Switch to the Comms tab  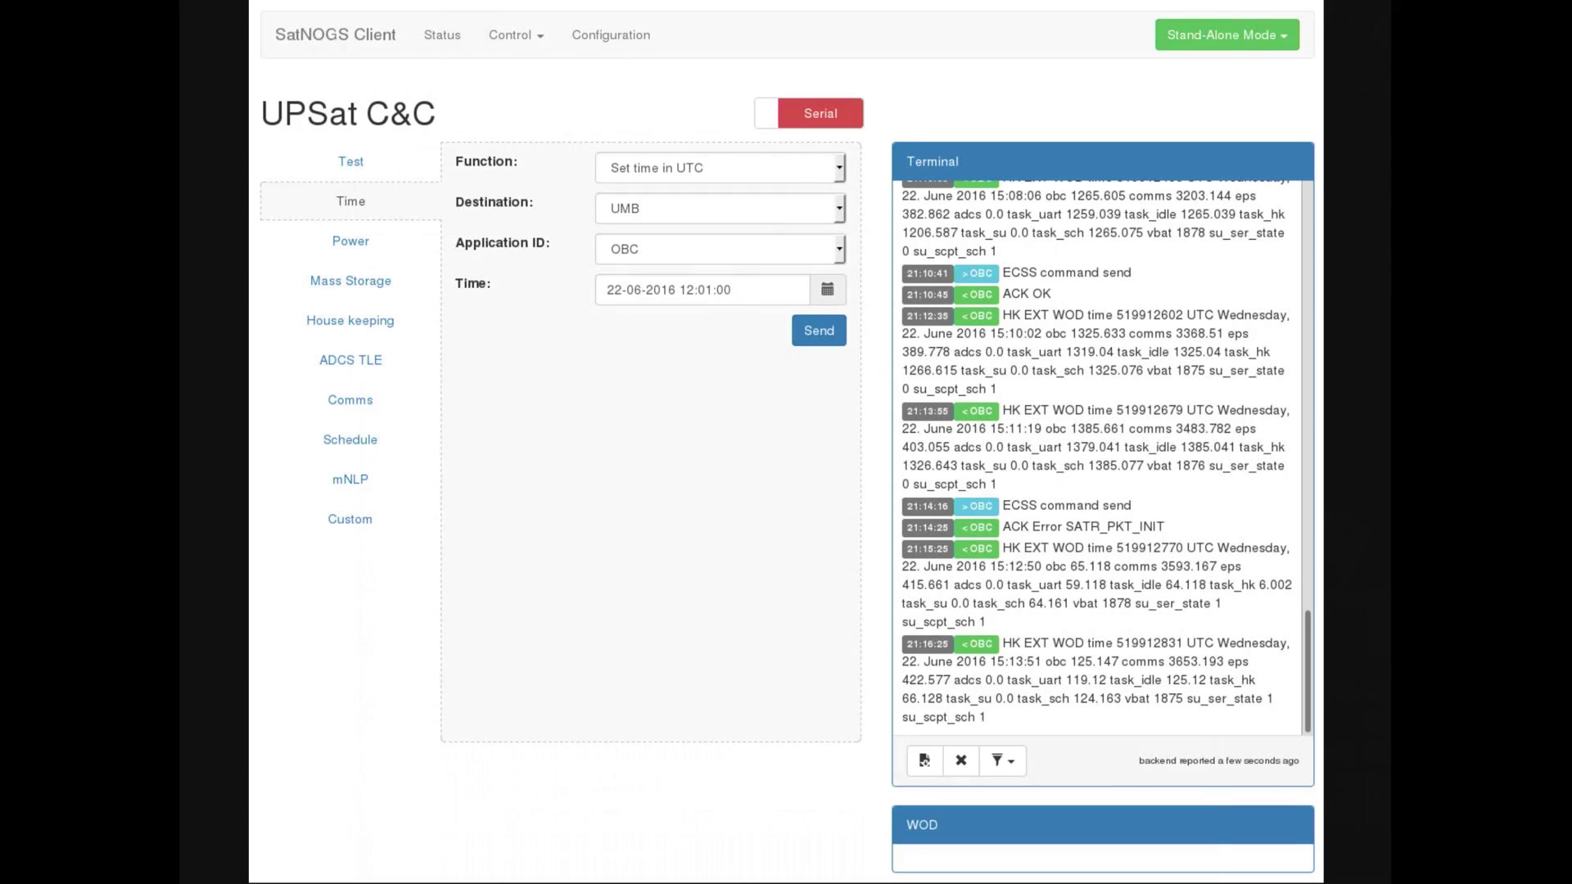tap(350, 400)
